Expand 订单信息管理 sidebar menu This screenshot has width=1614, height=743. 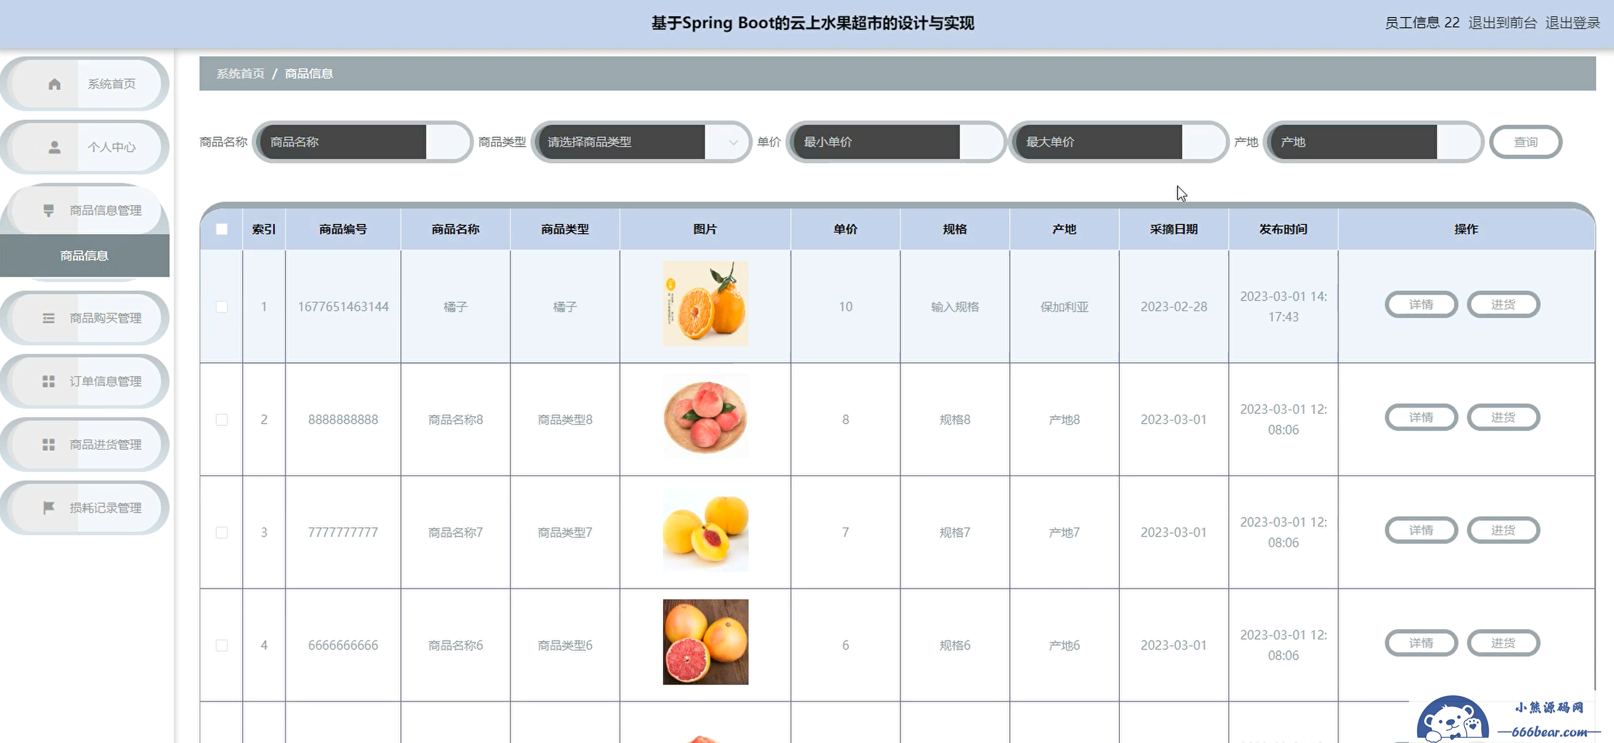[85, 382]
